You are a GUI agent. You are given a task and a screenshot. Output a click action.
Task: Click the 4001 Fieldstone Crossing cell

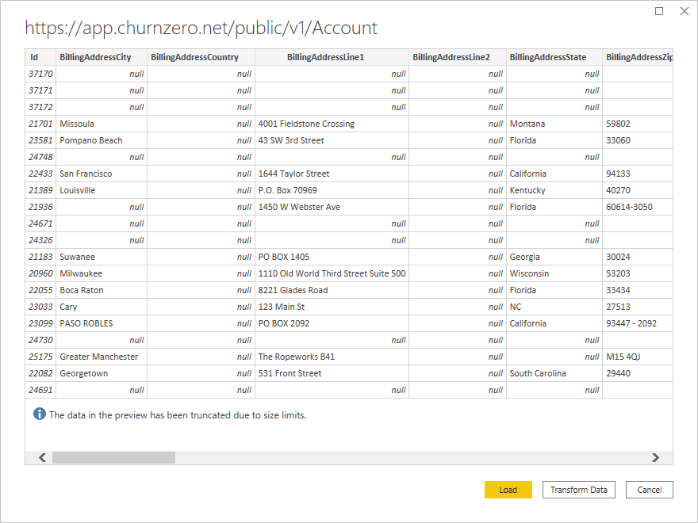point(332,124)
